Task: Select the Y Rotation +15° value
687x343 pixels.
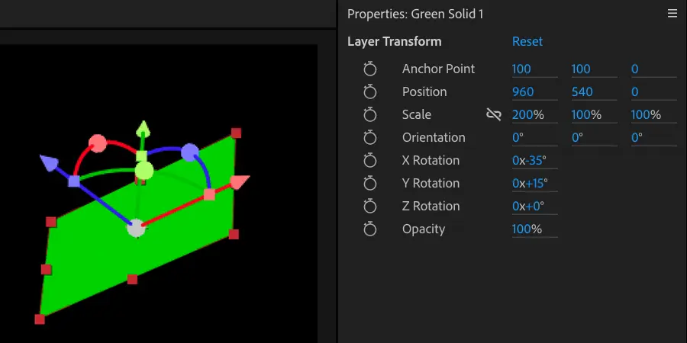Action: [534, 184]
